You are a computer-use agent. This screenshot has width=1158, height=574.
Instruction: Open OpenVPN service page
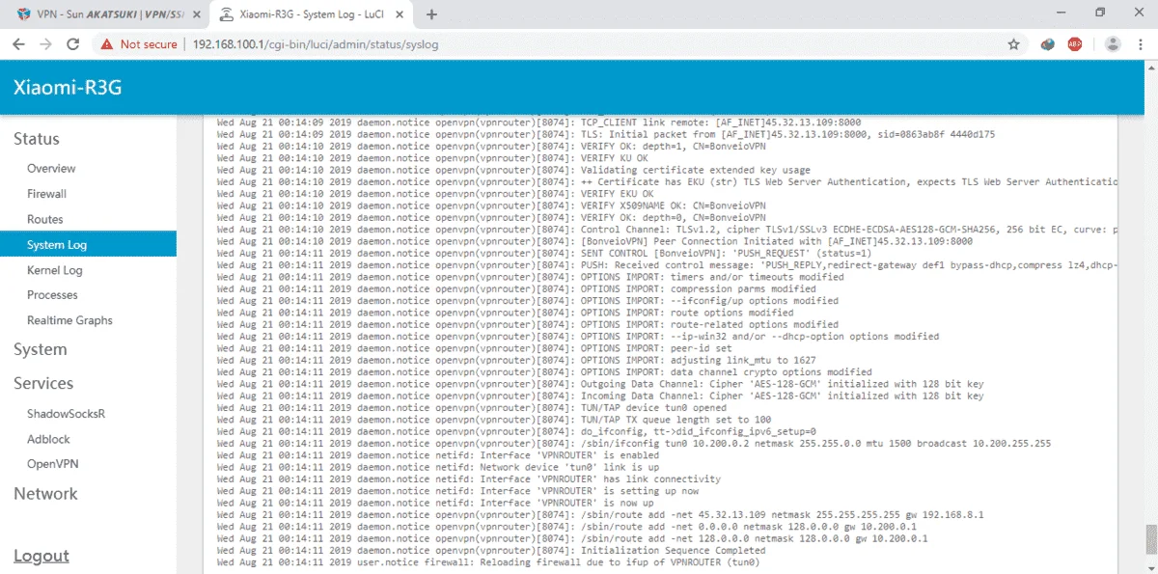pyautogui.click(x=53, y=464)
